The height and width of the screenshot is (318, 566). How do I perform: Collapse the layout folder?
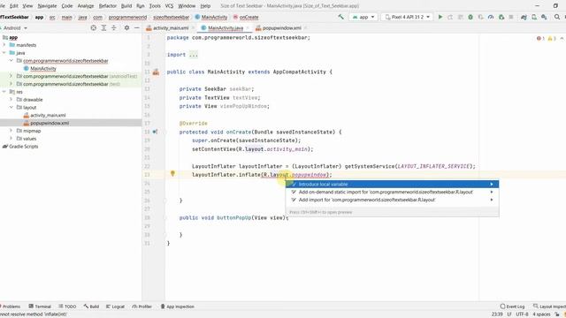click(x=11, y=108)
